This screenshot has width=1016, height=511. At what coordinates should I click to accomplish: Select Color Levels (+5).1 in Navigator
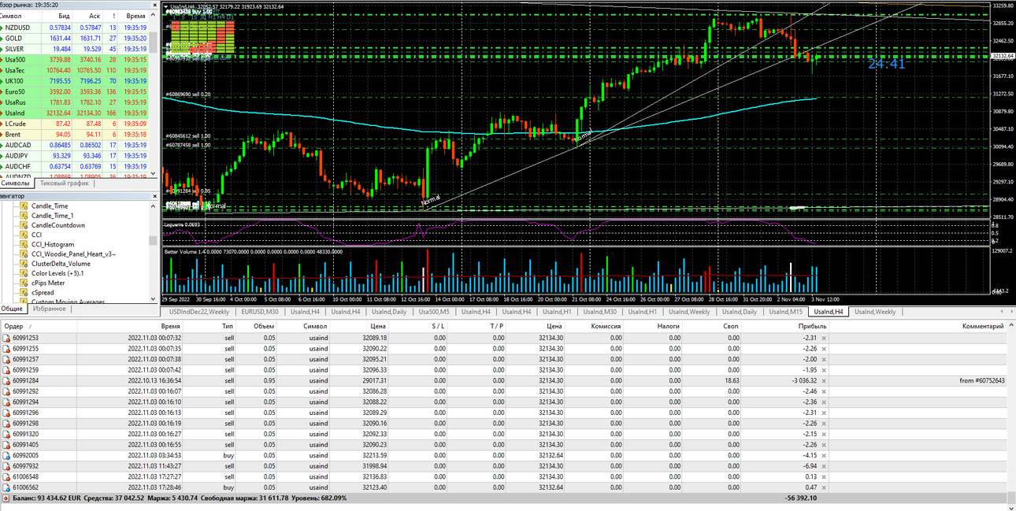57,273
